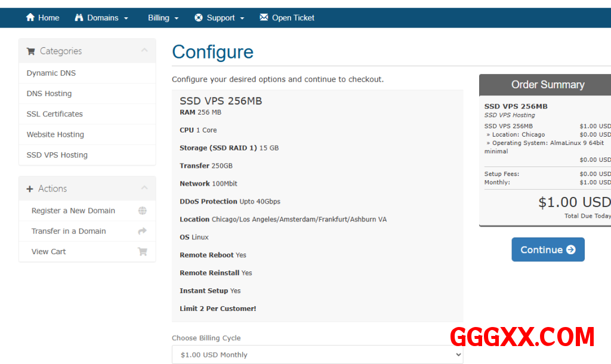
Task: Click the Home house icon
Action: click(x=30, y=18)
